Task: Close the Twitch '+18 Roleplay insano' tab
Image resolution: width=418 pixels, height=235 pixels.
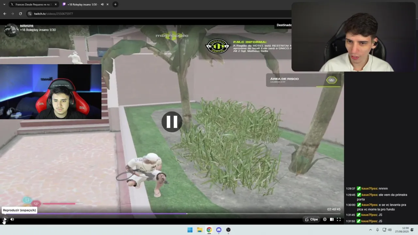Action: [x=107, y=4]
